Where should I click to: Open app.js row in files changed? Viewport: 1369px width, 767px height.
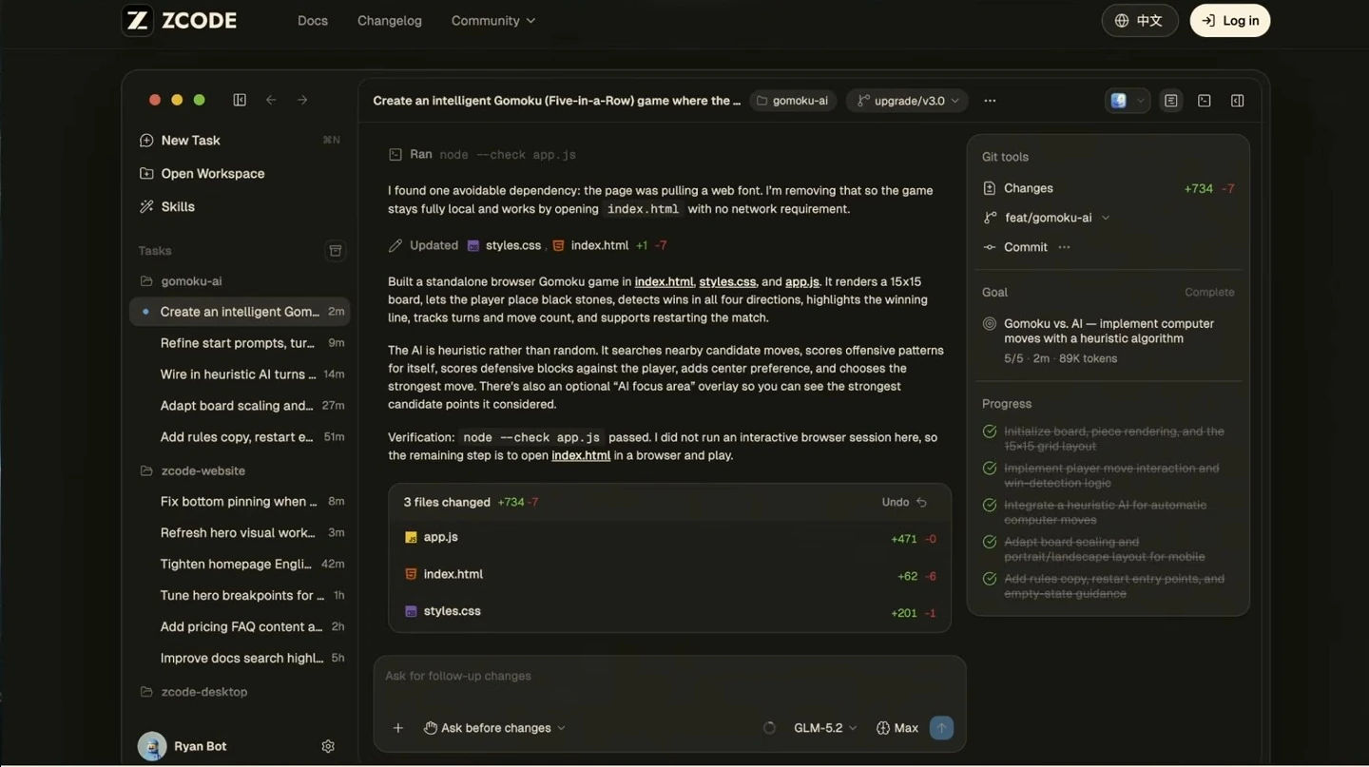point(669,538)
